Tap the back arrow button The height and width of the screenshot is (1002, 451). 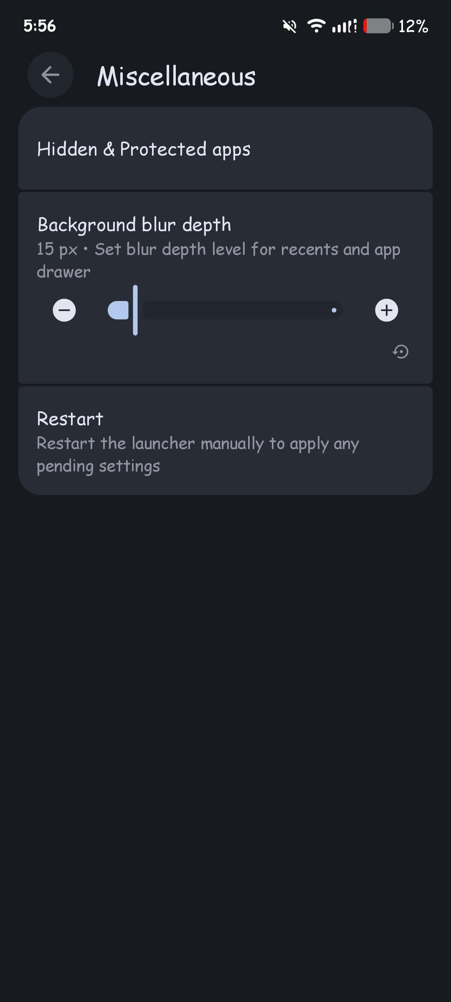pyautogui.click(x=51, y=75)
